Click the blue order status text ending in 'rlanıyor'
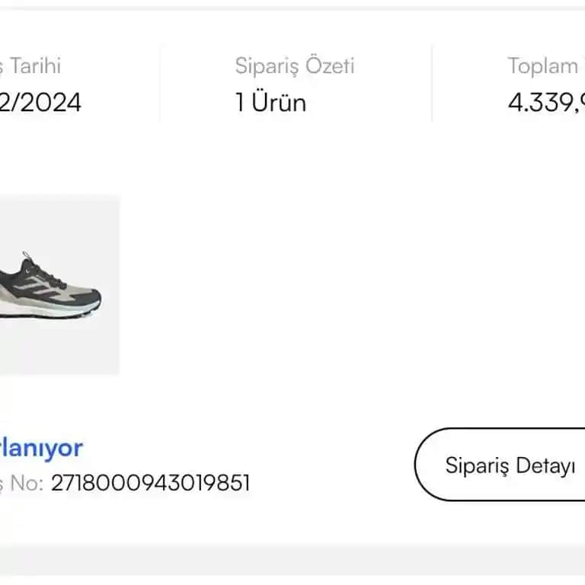585x585 pixels. tap(41, 448)
